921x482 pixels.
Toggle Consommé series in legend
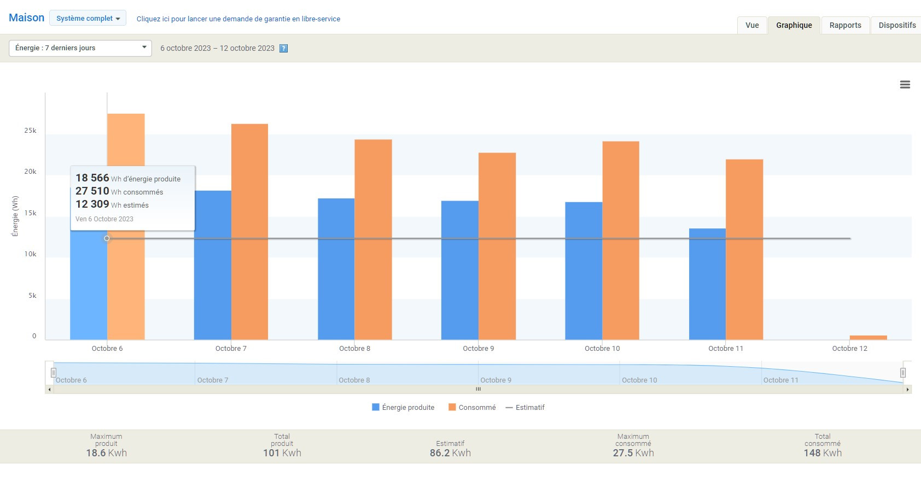click(x=472, y=408)
